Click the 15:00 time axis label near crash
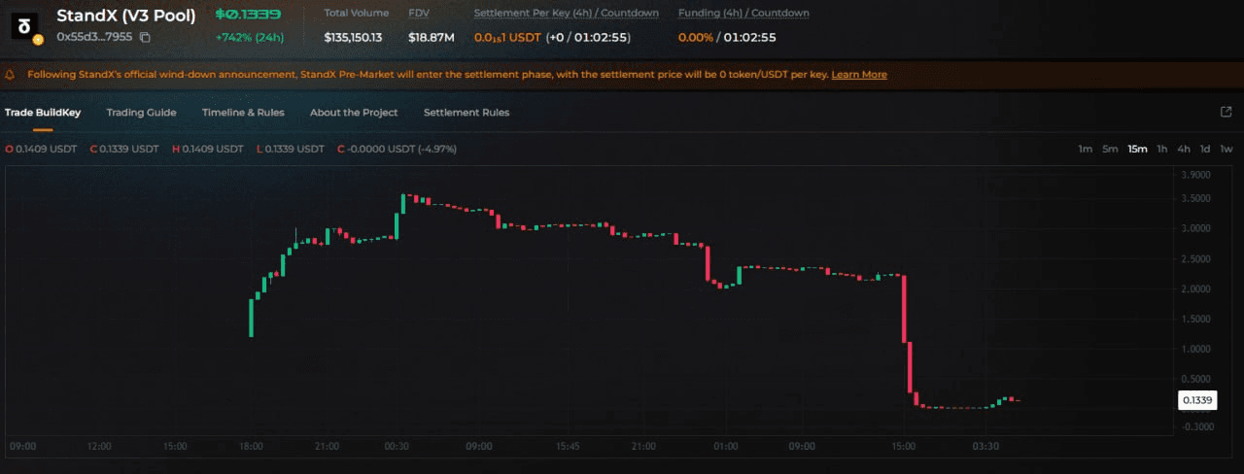1244x474 pixels. pos(904,446)
